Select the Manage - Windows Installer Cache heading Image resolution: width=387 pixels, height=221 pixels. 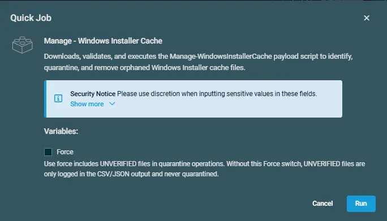pyautogui.click(x=103, y=41)
